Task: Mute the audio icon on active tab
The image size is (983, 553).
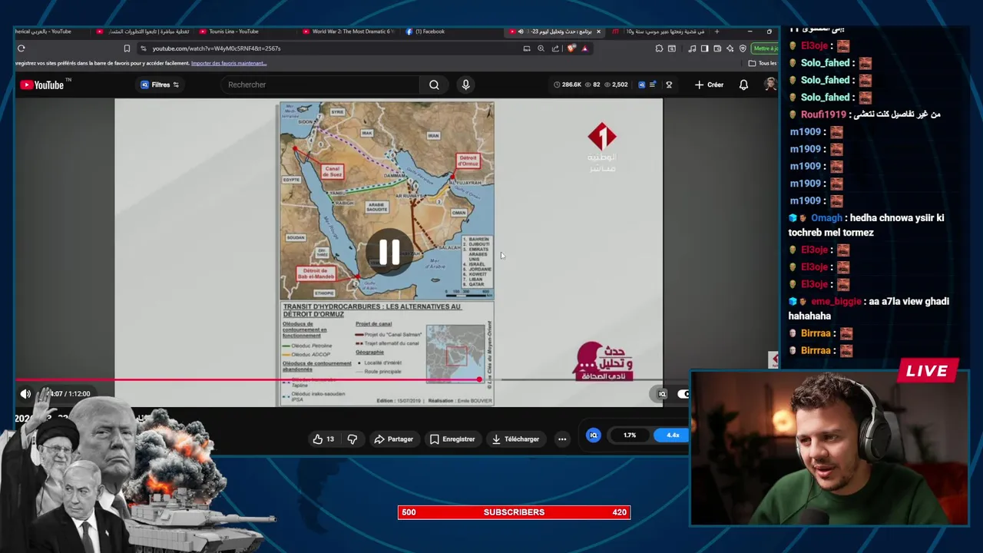Action: 521,31
